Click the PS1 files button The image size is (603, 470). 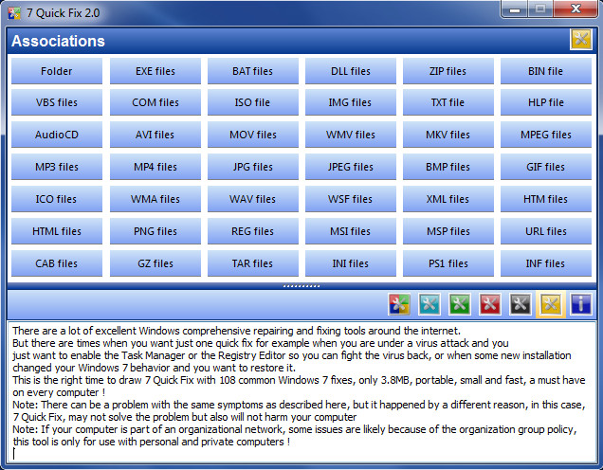point(448,264)
